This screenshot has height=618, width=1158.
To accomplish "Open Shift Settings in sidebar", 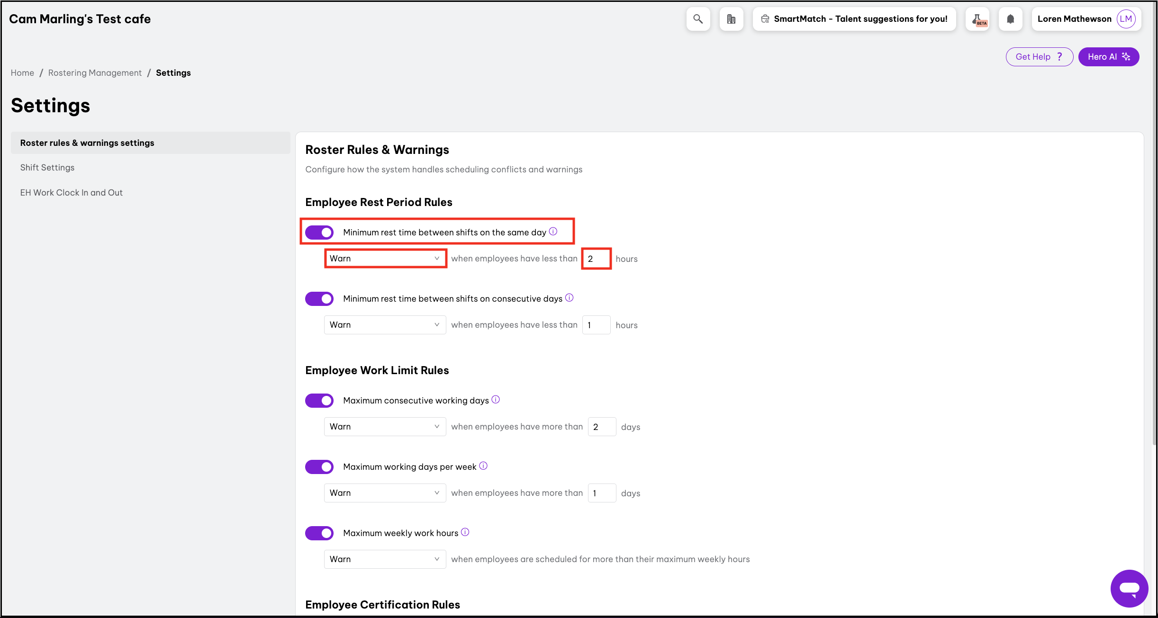I will 47,168.
